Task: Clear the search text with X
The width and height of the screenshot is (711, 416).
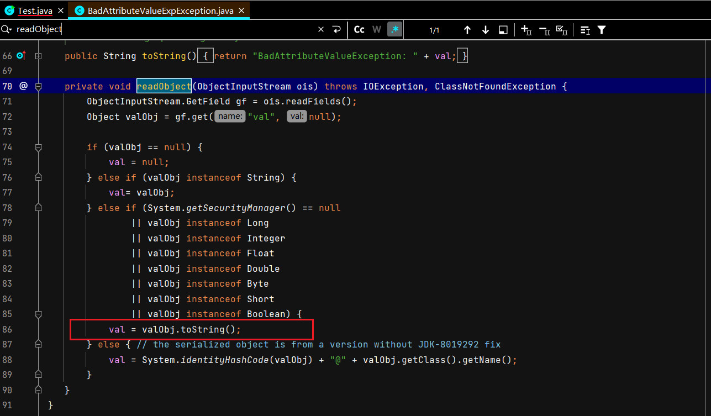Action: pyautogui.click(x=321, y=30)
